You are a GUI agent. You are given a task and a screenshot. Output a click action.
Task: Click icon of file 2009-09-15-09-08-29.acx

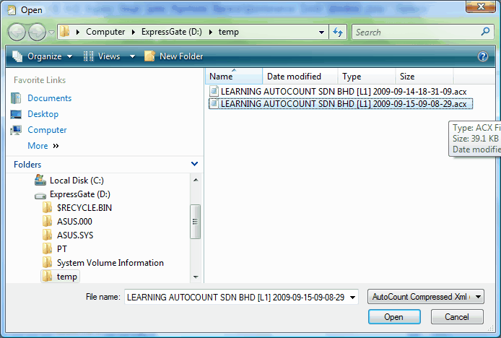click(214, 103)
